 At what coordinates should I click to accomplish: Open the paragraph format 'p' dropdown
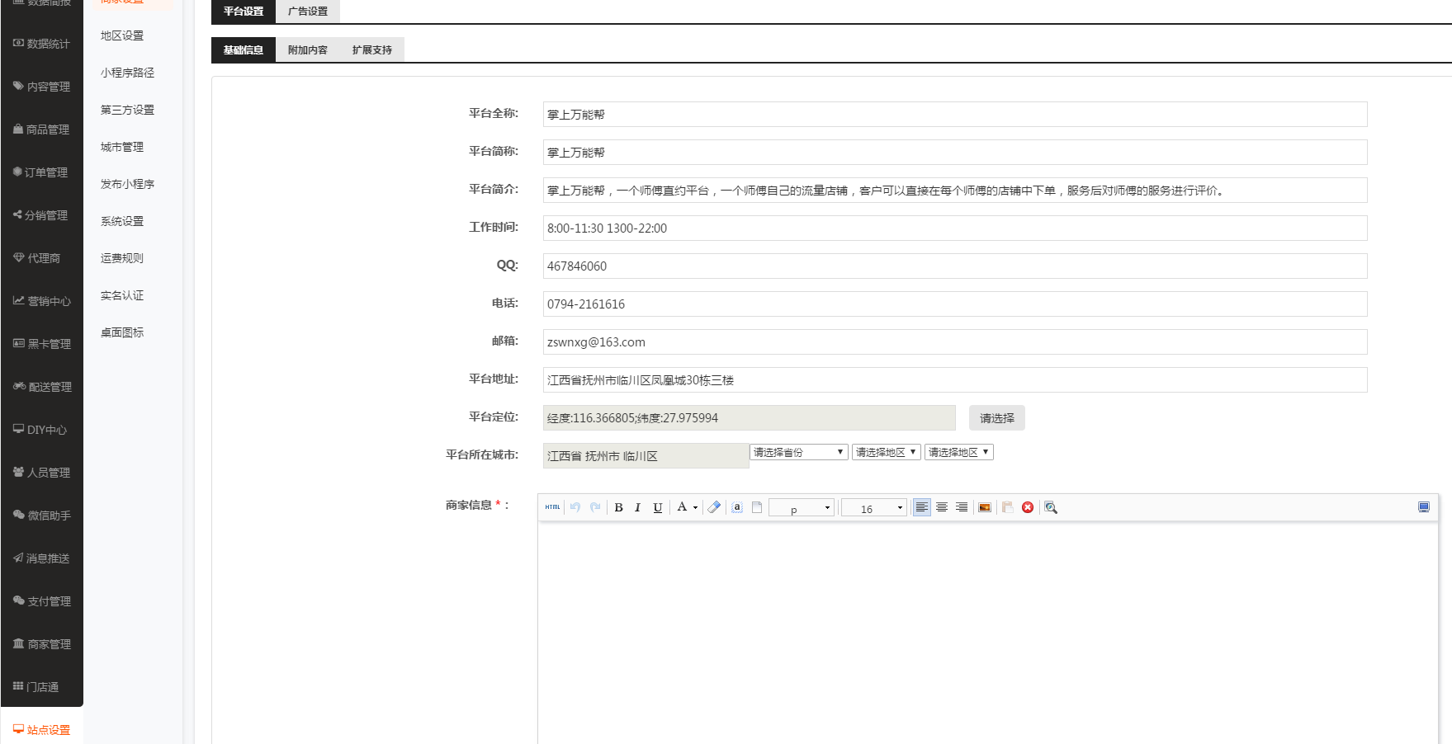click(x=801, y=508)
